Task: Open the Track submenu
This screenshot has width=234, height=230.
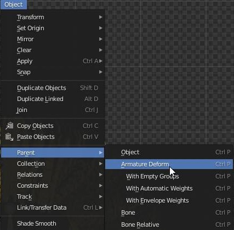Action: 53,197
